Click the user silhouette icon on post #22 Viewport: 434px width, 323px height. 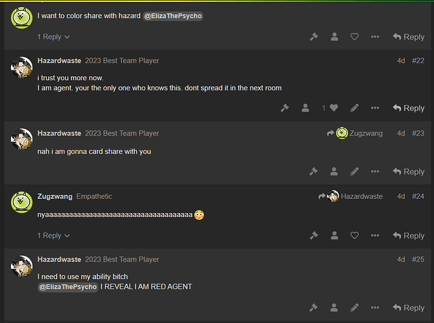point(305,108)
